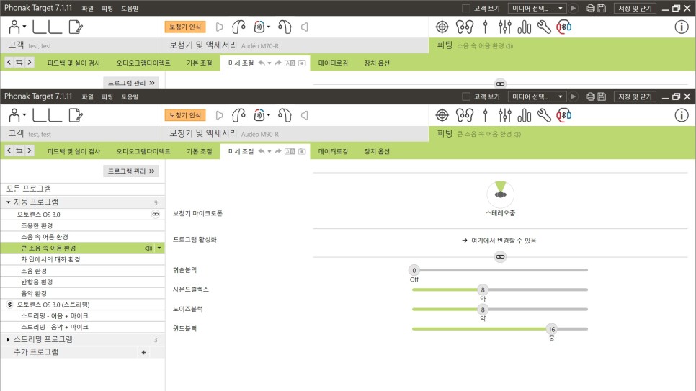Click 저장 및 닫기 in M90-R window
Viewport: 696px width, 391px height.
pyautogui.click(x=635, y=96)
